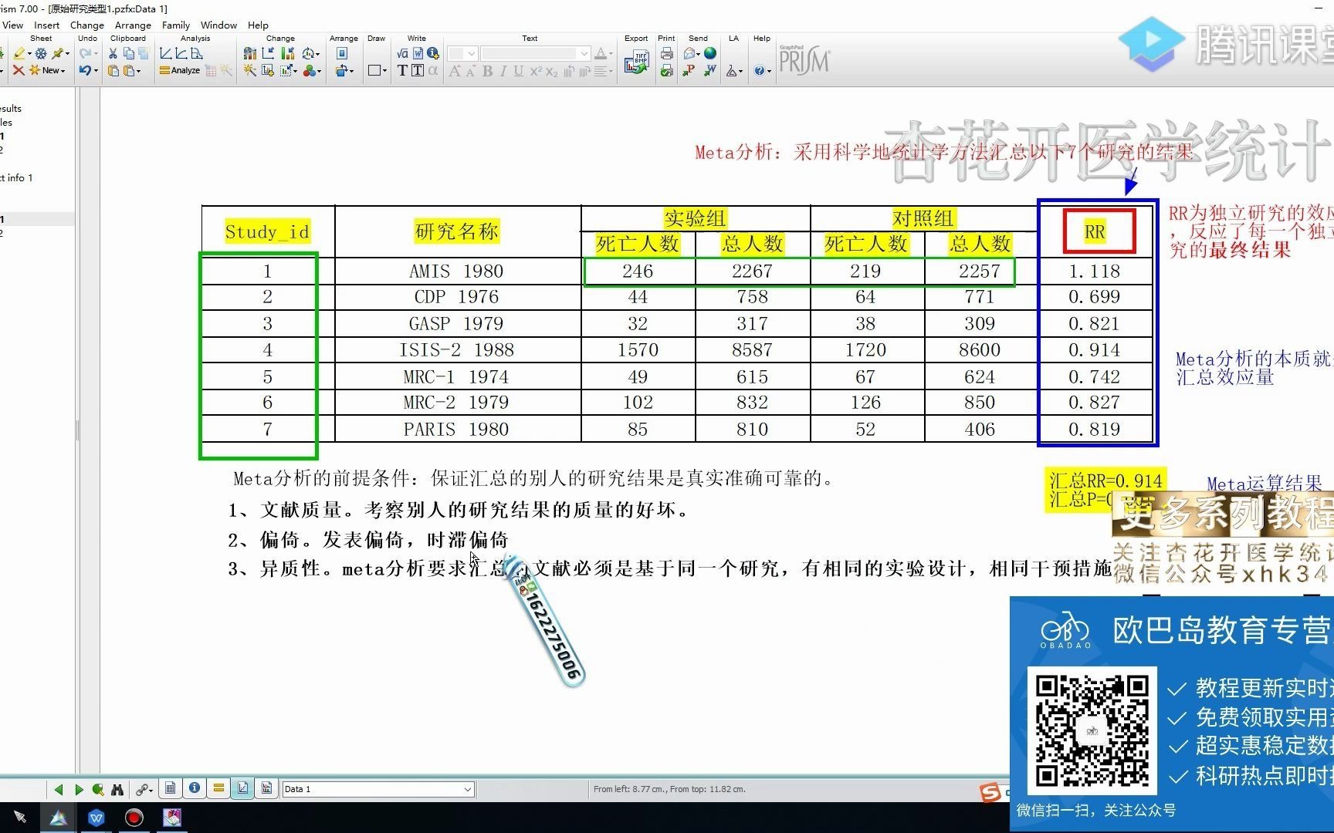
Task: Click the RR value 0.914 cell
Action: pos(1095,350)
